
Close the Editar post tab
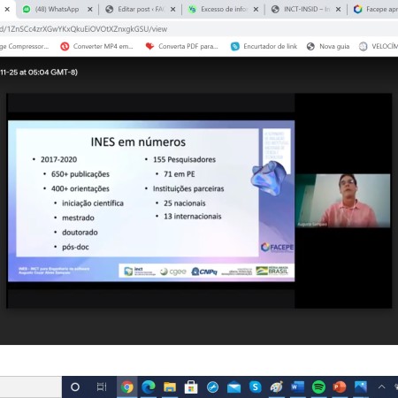173,10
